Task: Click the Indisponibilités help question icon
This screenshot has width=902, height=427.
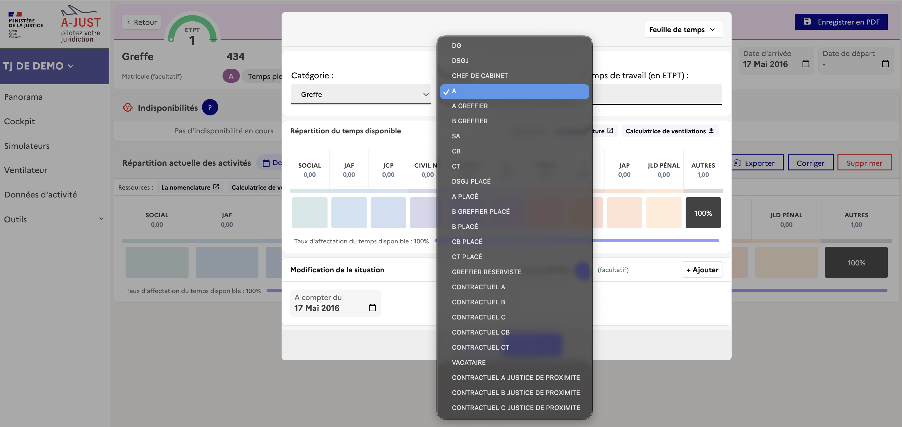Action: [210, 107]
